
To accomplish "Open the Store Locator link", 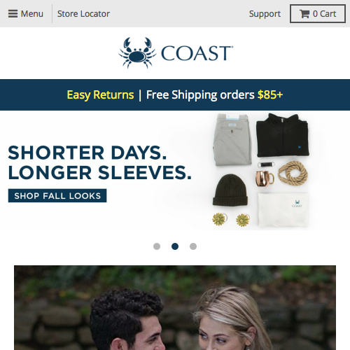I will 83,14.
